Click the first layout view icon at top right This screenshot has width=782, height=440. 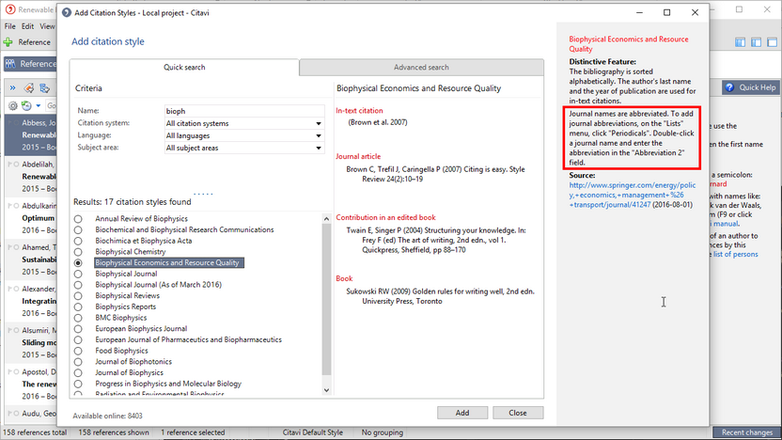point(740,42)
